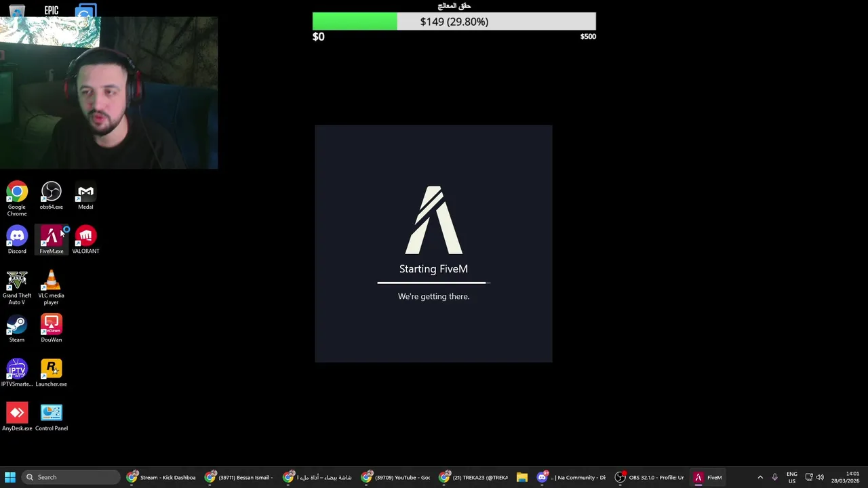
Task: Switch to Bessan Ismail Chrome window
Action: tap(239, 477)
